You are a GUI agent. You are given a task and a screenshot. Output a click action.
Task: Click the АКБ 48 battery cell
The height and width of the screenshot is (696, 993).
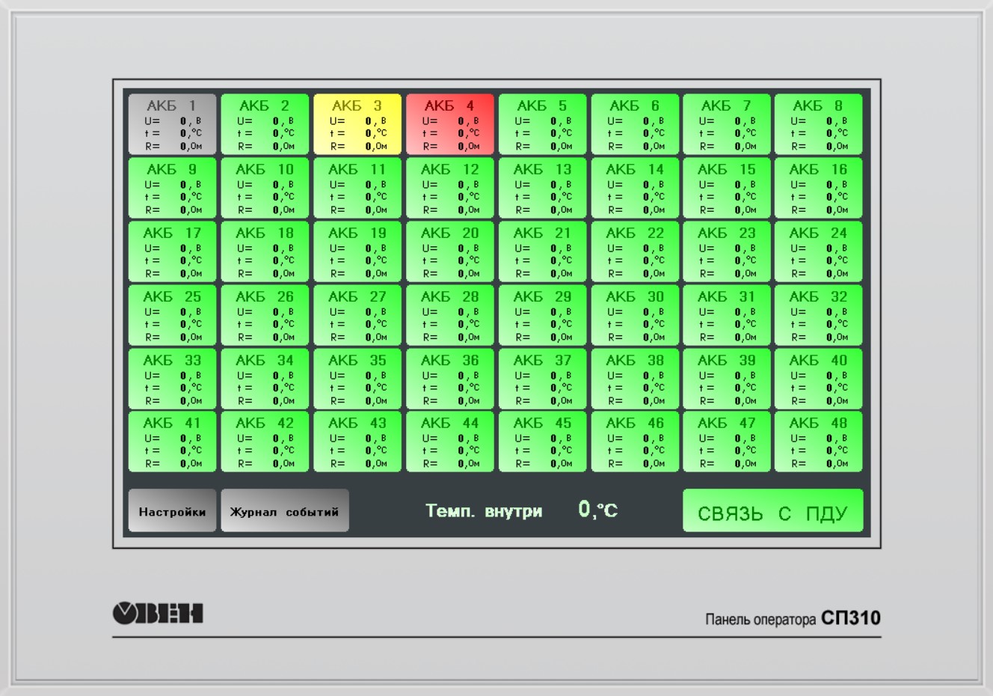pos(818,442)
